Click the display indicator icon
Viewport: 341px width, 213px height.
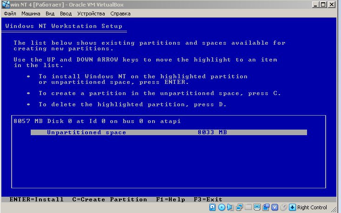click(x=257, y=207)
